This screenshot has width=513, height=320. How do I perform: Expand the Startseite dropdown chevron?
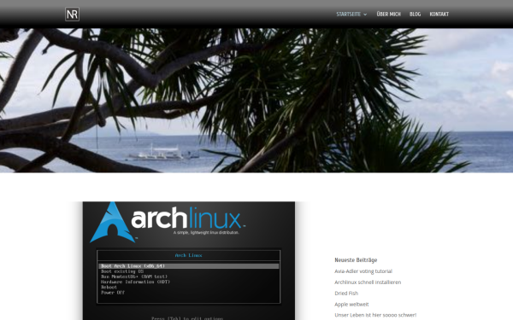click(x=365, y=15)
